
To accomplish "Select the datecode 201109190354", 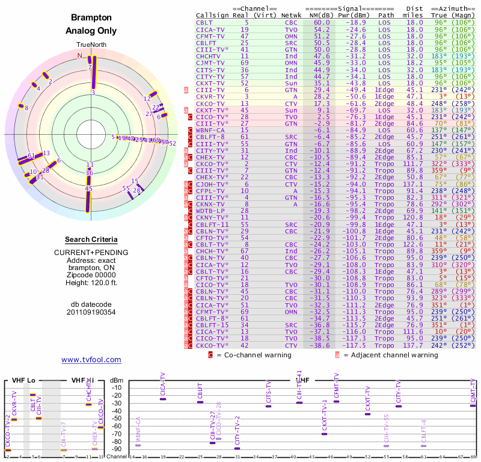I will [91, 312].
